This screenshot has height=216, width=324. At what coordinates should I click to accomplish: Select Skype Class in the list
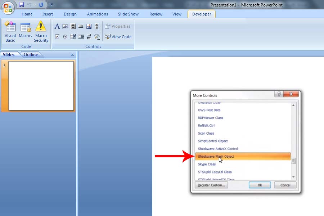point(243,164)
